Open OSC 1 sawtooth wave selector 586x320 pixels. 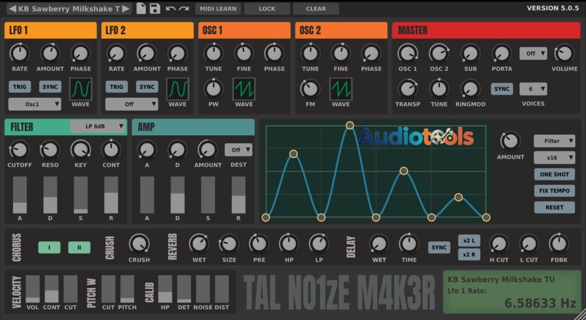(x=244, y=89)
